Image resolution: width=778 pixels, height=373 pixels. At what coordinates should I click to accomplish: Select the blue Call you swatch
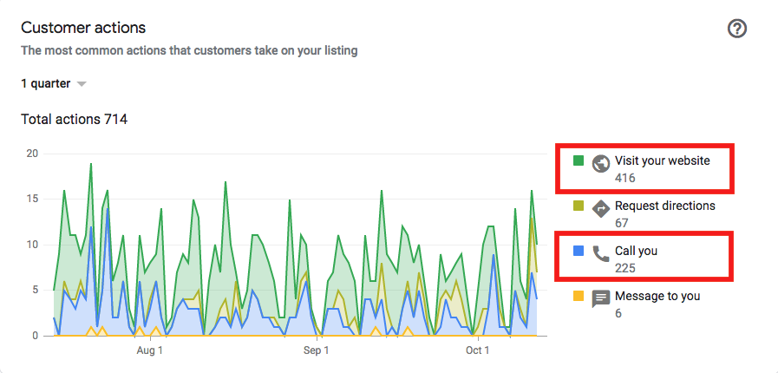point(578,251)
